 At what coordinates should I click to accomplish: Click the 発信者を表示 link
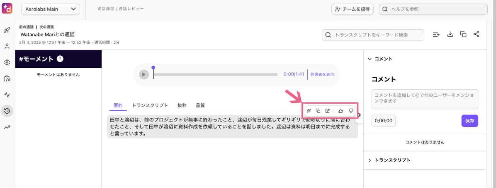322,75
